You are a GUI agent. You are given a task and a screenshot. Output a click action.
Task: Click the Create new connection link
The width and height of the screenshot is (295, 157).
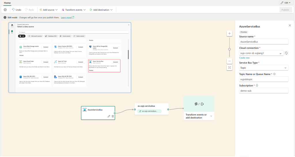click(244, 58)
